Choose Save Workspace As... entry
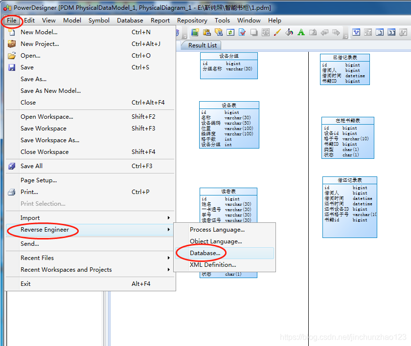 click(x=90, y=140)
